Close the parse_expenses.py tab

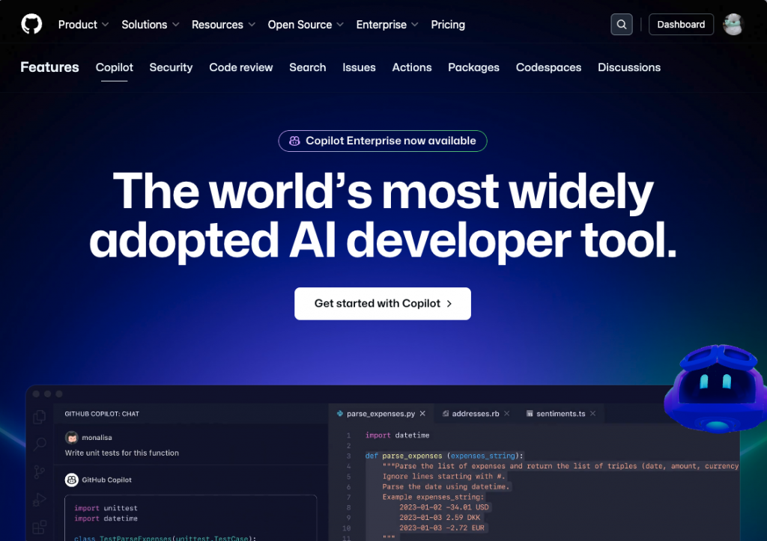pyautogui.click(x=422, y=414)
